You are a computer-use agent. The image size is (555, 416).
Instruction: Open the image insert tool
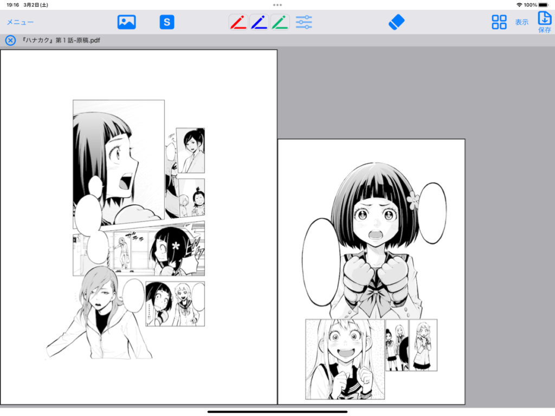click(126, 22)
